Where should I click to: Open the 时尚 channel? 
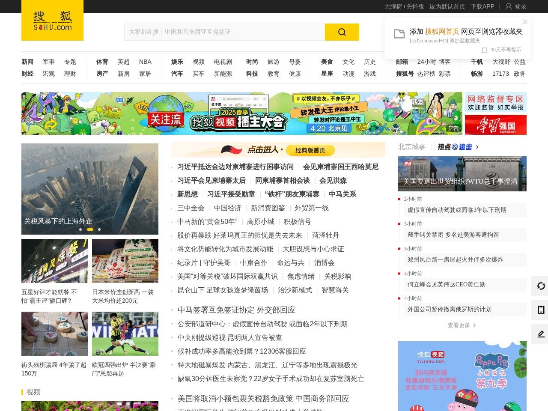click(x=252, y=62)
